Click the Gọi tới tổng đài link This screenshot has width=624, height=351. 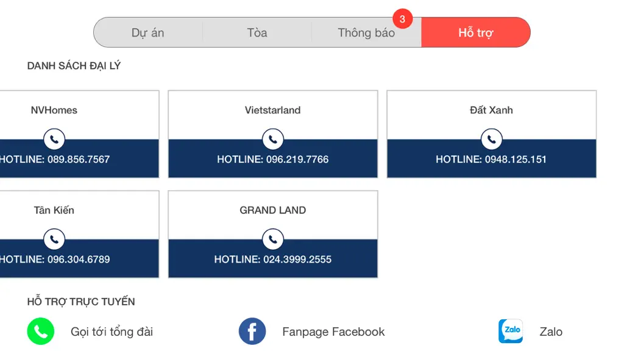(x=112, y=331)
